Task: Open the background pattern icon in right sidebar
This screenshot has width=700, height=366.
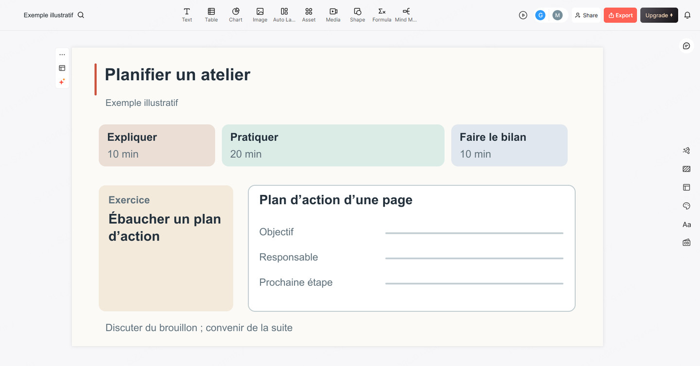Action: point(686,169)
